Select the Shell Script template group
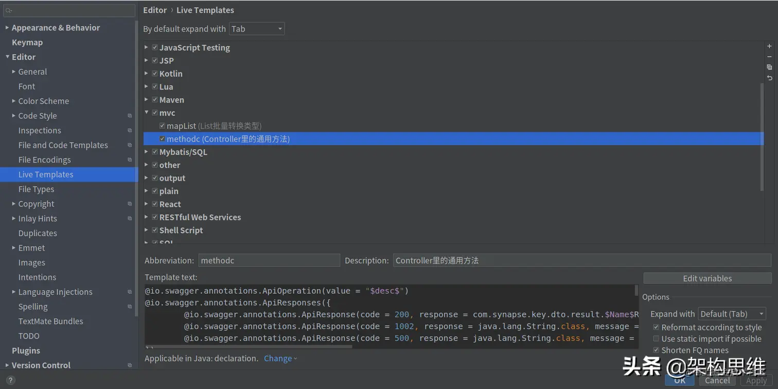This screenshot has width=778, height=389. pyautogui.click(x=181, y=230)
